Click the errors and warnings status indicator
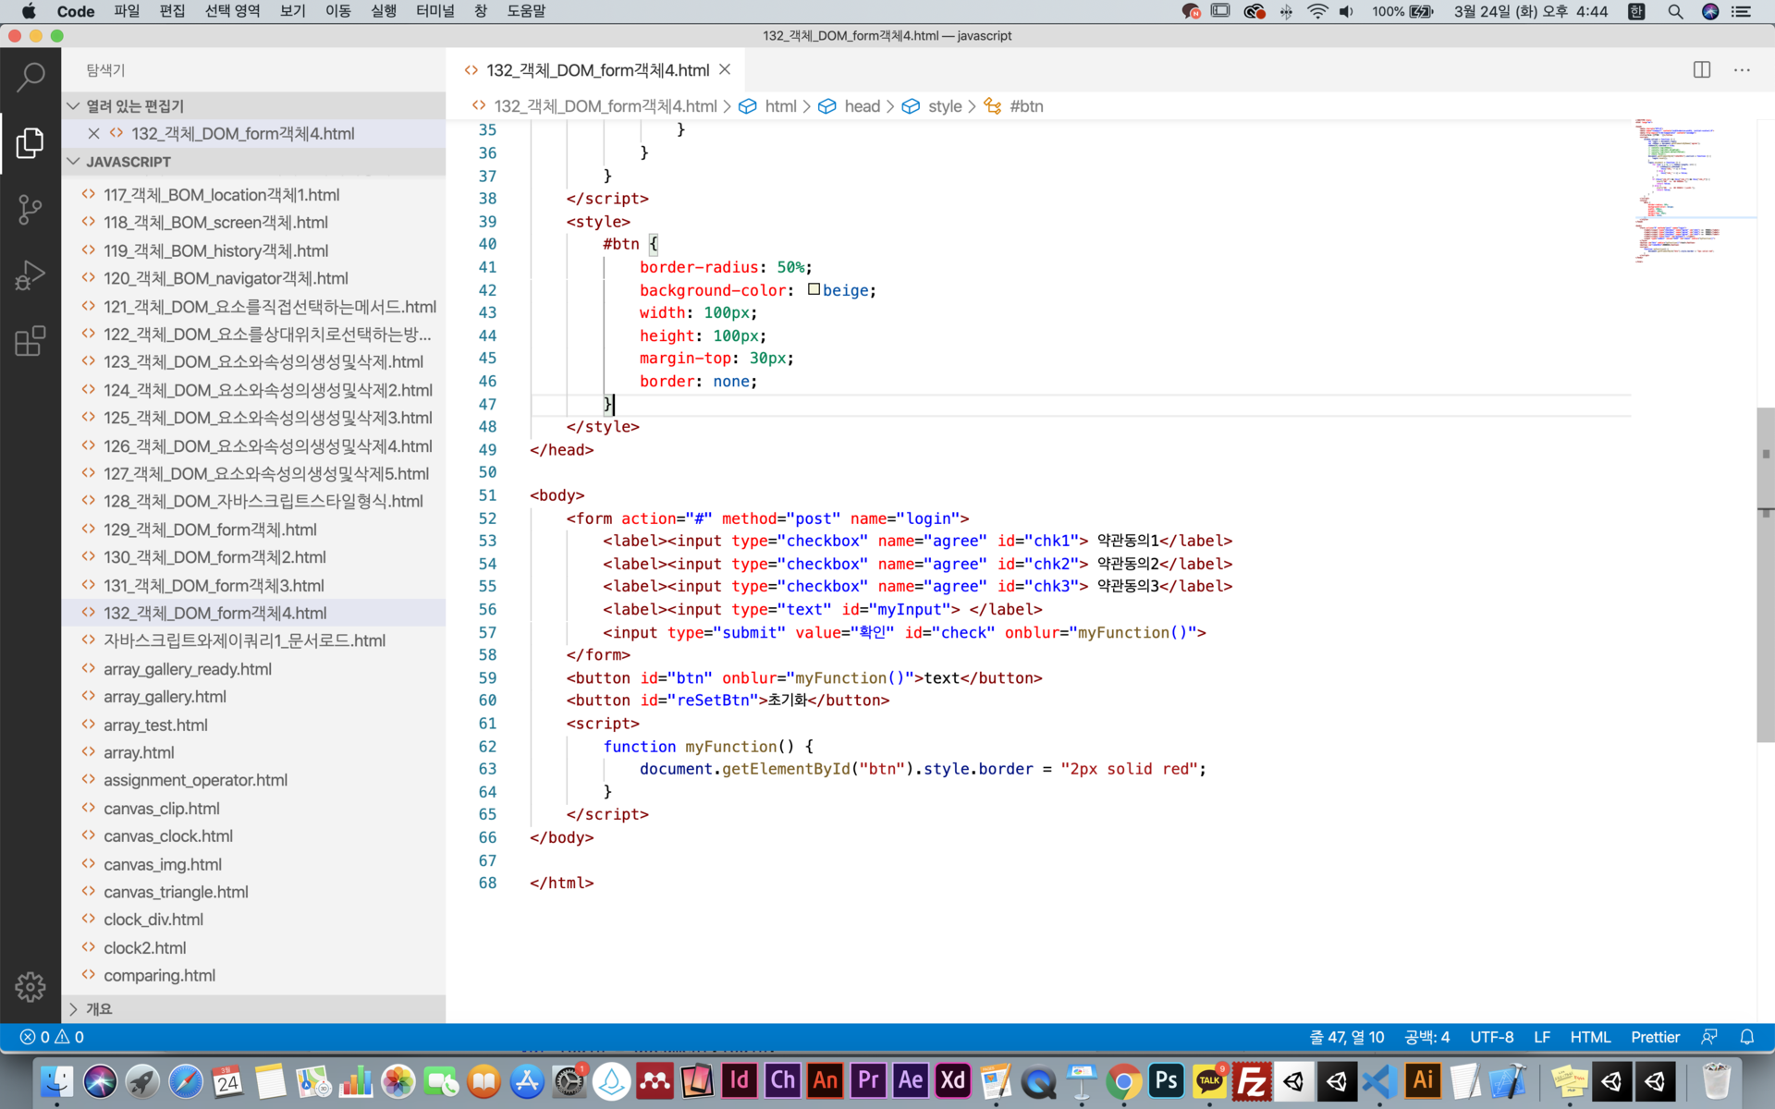 pyautogui.click(x=53, y=1037)
